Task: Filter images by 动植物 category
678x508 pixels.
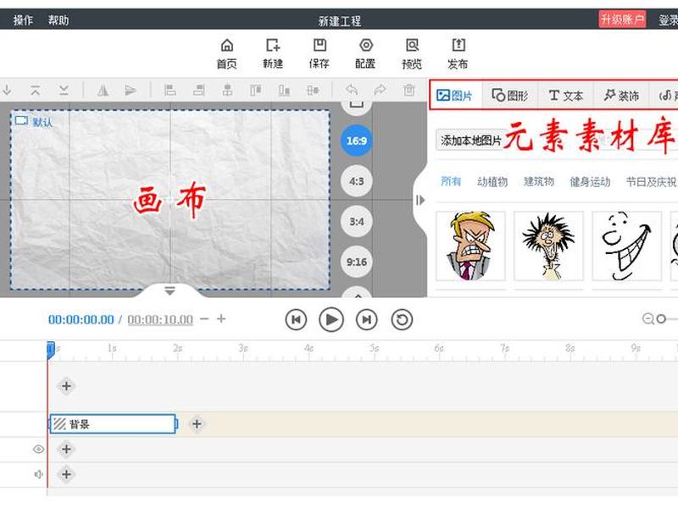Action: coord(492,181)
